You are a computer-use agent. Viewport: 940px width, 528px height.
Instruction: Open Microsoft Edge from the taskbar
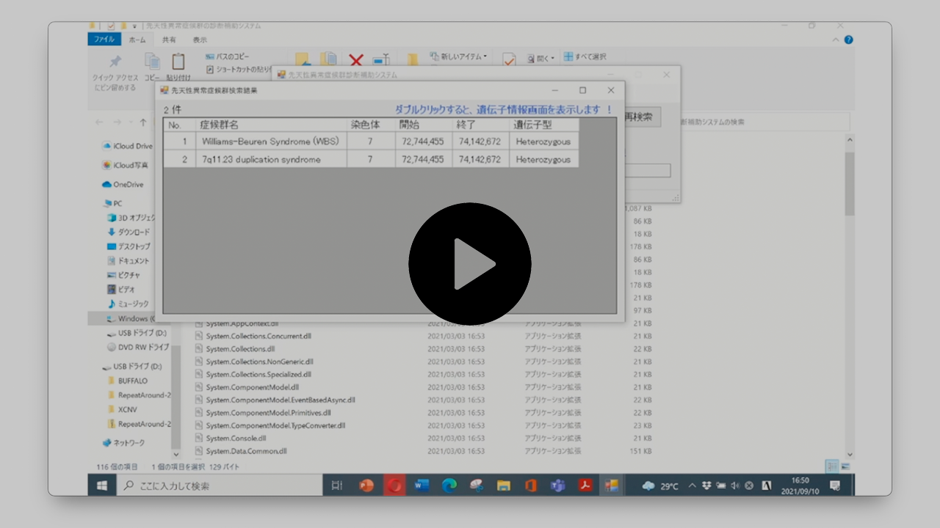[x=449, y=485]
